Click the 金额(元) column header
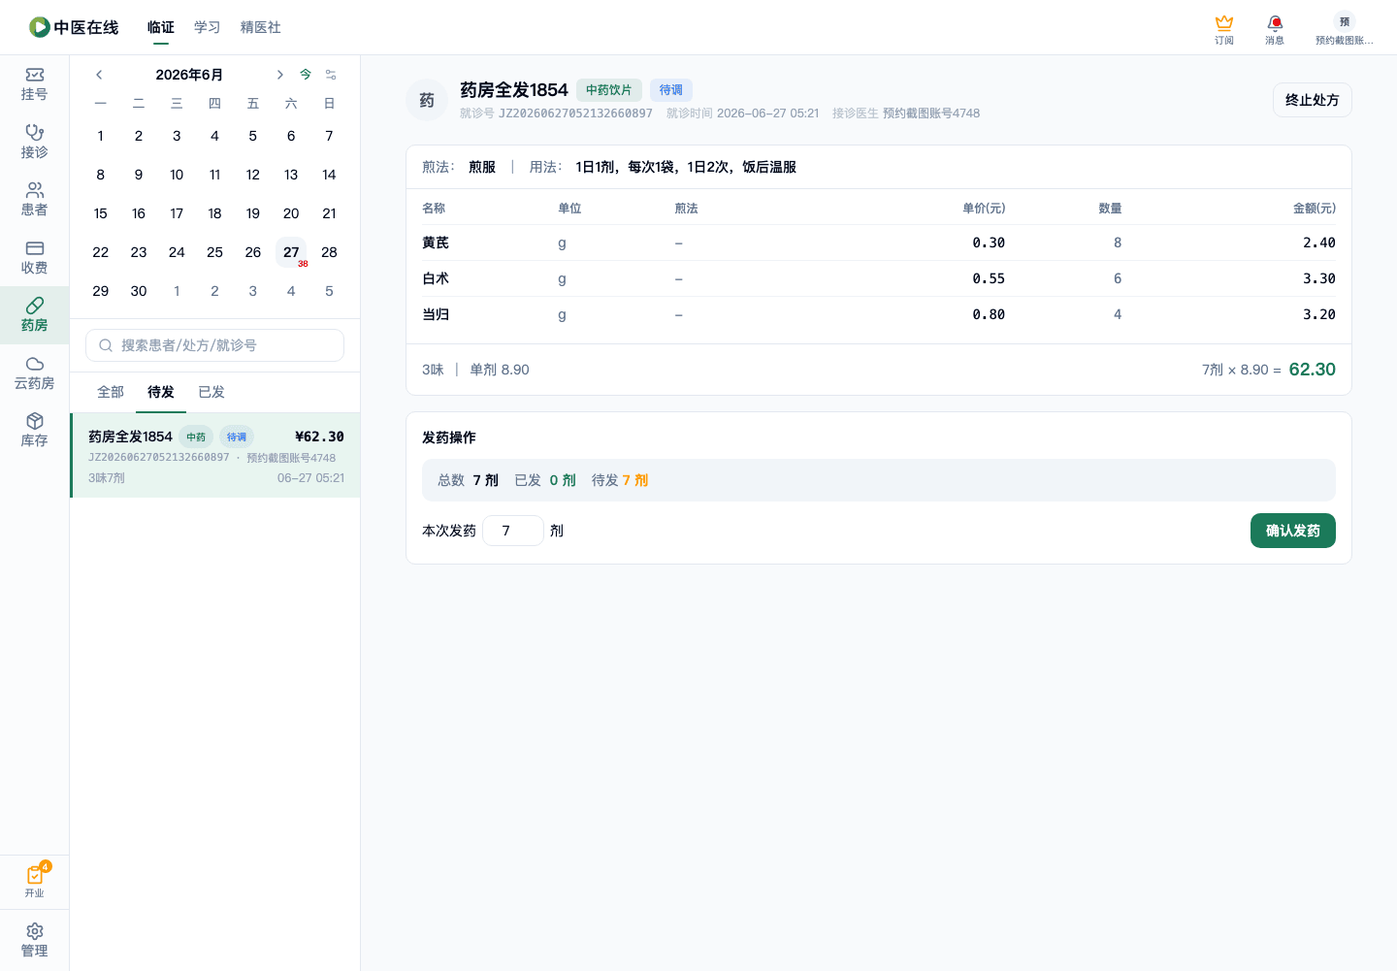 click(1315, 209)
